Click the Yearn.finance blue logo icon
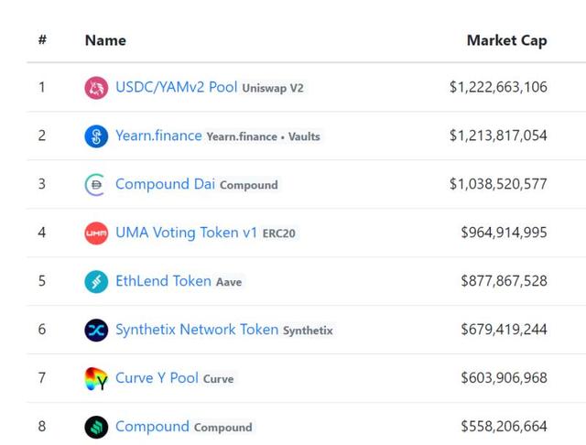586x445 pixels. 96,136
